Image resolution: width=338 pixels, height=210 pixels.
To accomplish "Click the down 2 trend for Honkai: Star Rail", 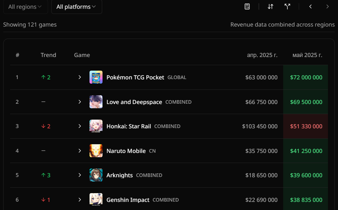I will tap(46, 126).
